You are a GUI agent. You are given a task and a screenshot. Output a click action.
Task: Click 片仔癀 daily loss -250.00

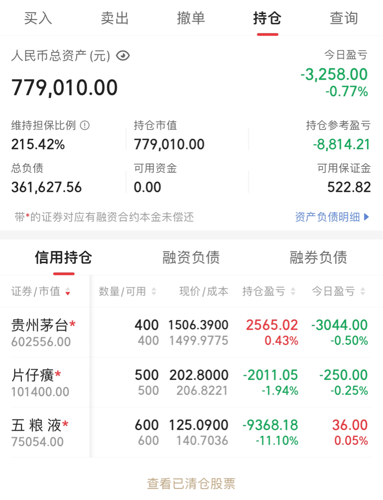click(344, 375)
